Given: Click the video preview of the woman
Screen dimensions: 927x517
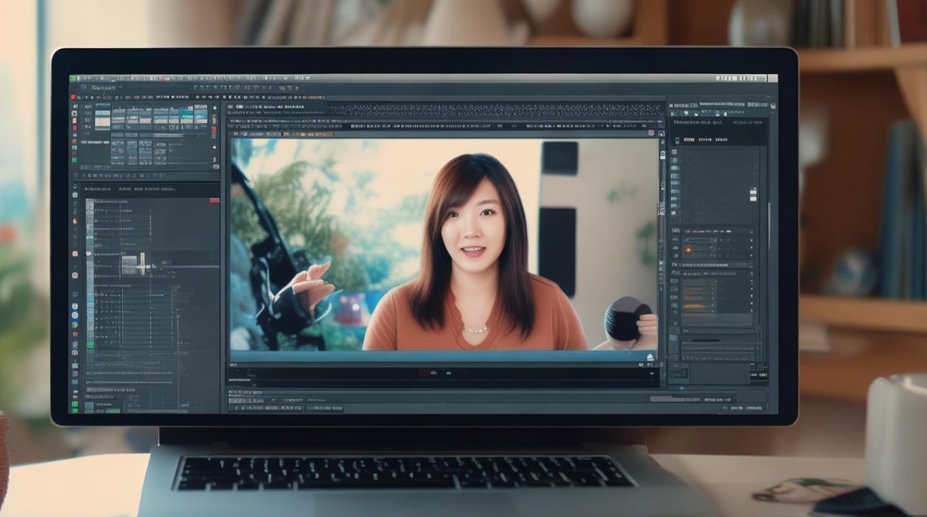Looking at the screenshot, I should point(443,244).
